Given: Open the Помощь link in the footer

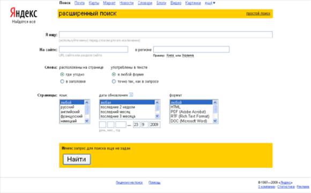Looking at the screenshot, I should click(154, 182).
